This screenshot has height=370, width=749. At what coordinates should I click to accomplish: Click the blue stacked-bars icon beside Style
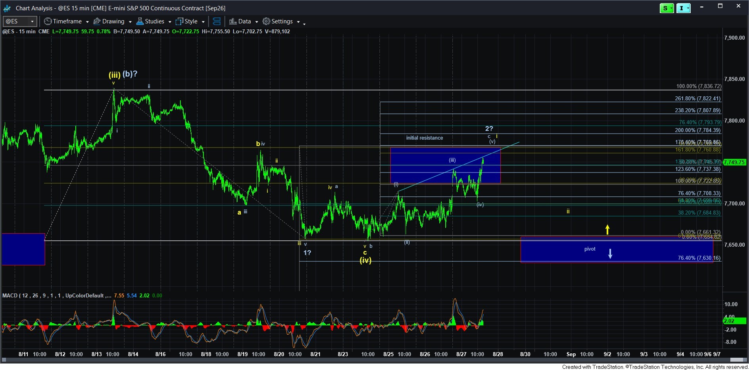tap(216, 21)
